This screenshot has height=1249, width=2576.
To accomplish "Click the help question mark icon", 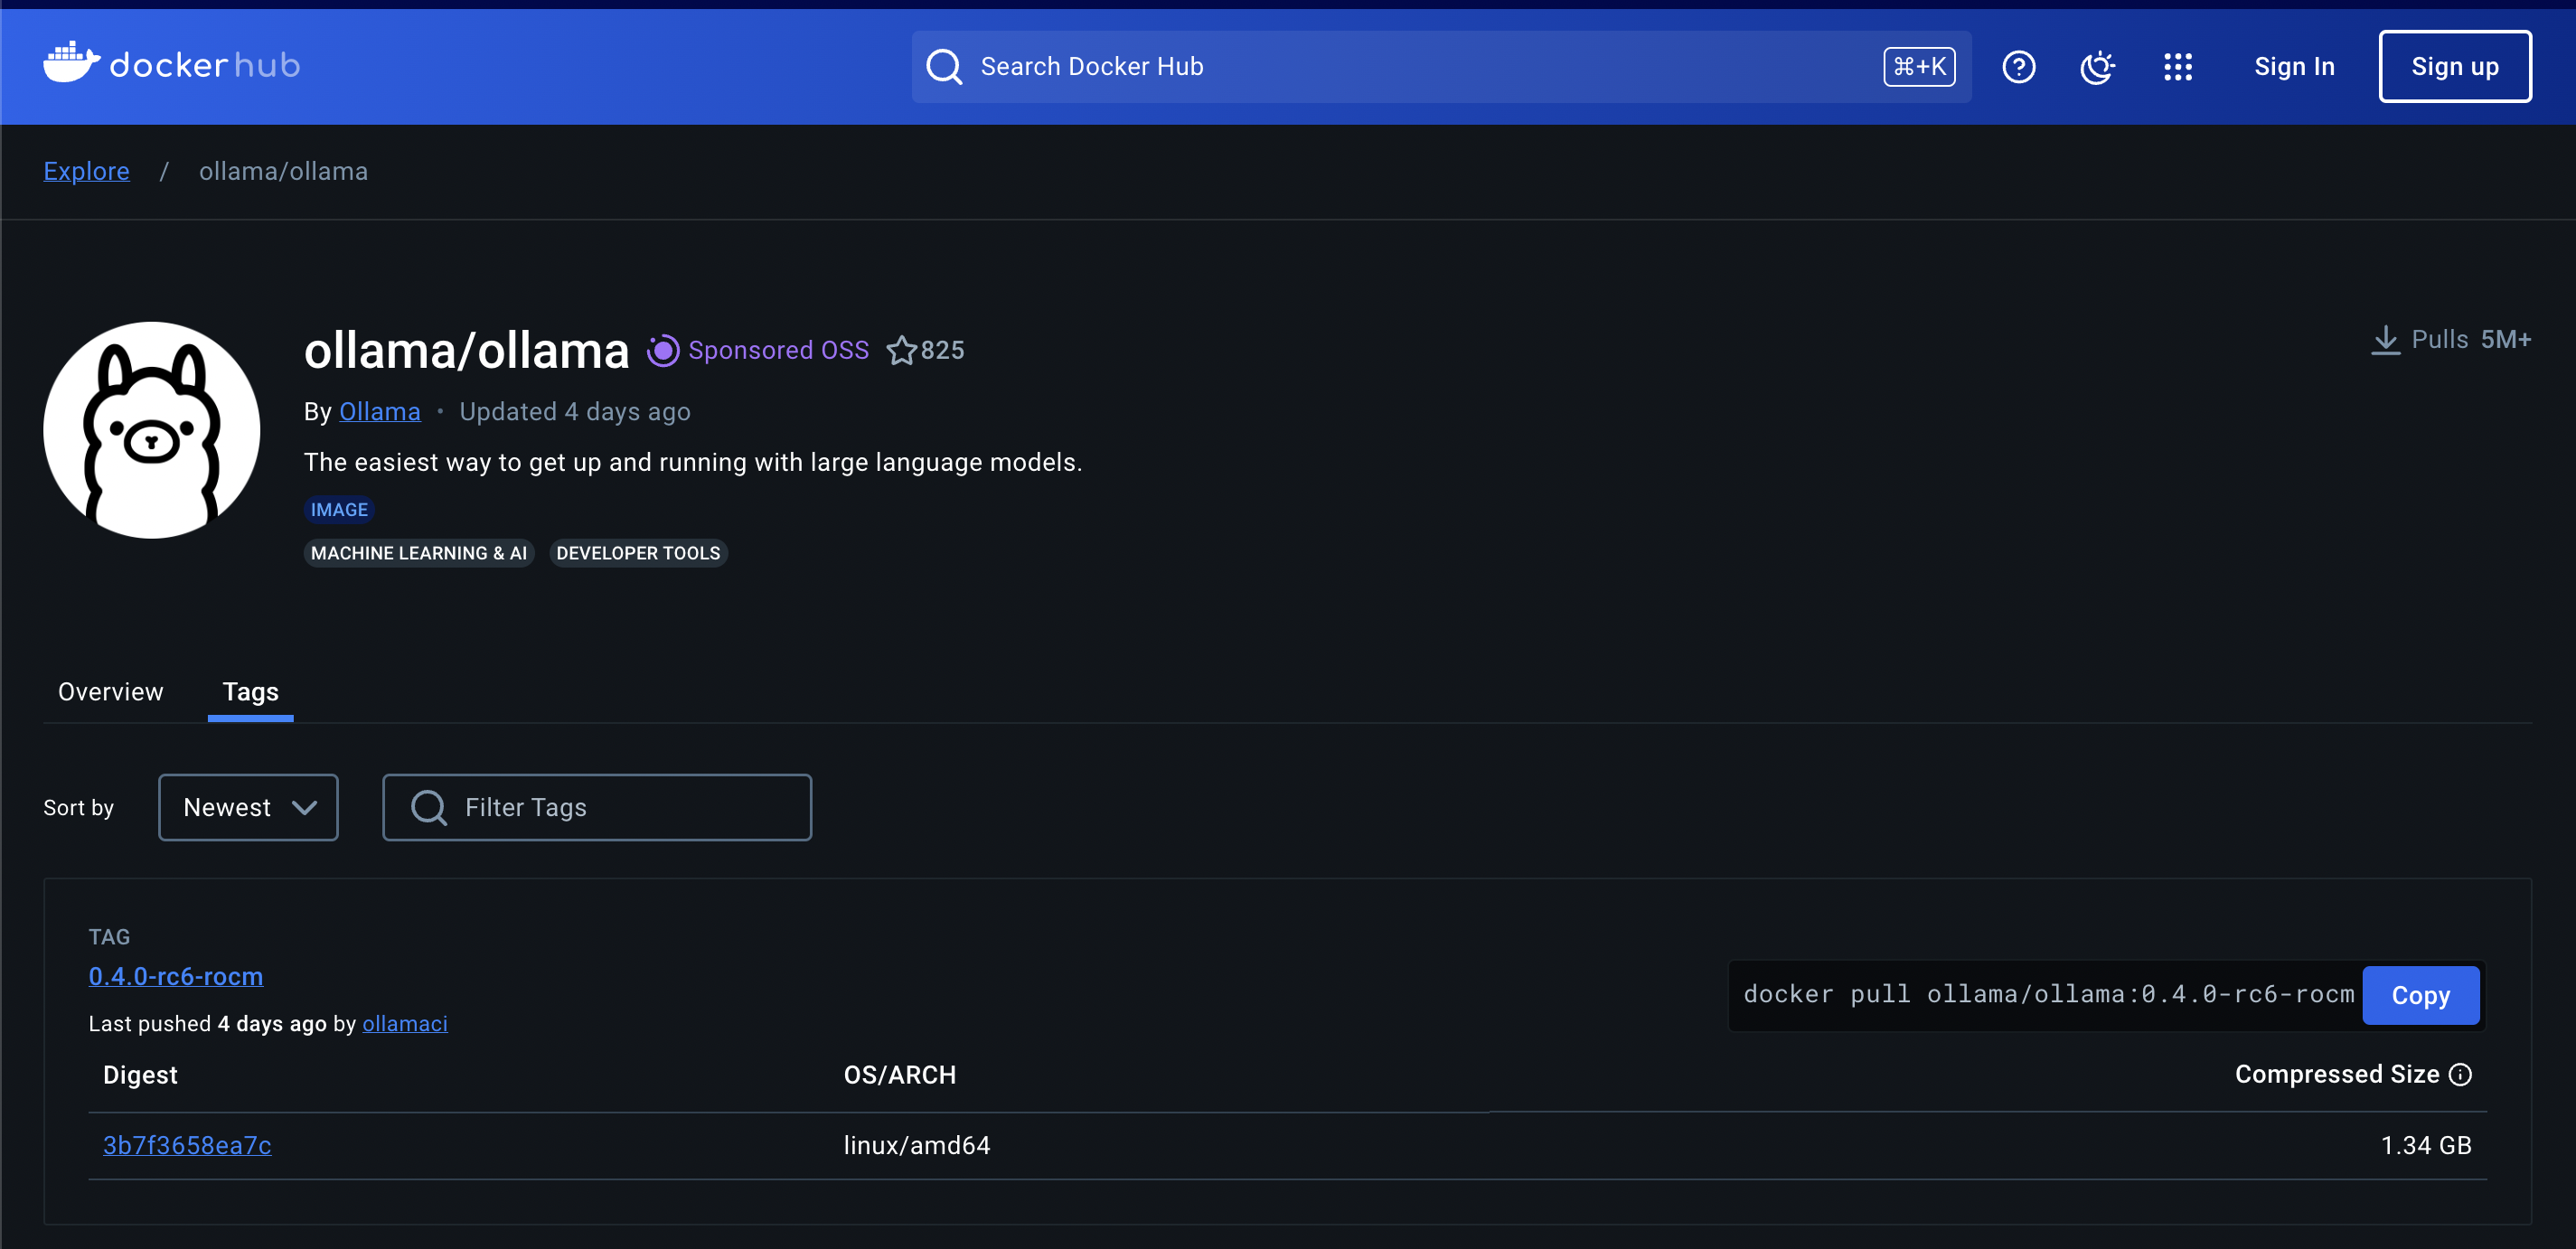I will (x=2017, y=66).
